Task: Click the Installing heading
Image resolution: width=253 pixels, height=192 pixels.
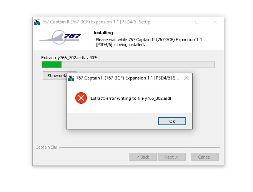Action: point(103,33)
